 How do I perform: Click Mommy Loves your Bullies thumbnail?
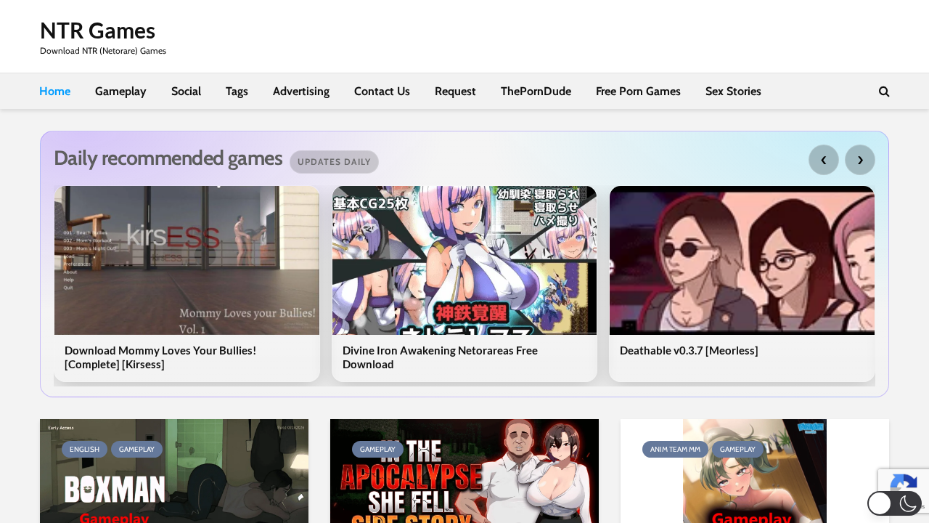tap(187, 260)
